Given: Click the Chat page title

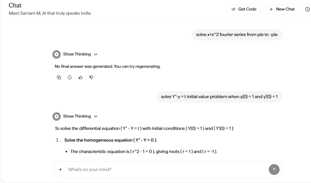Looking at the screenshot, I should [x=15, y=5].
